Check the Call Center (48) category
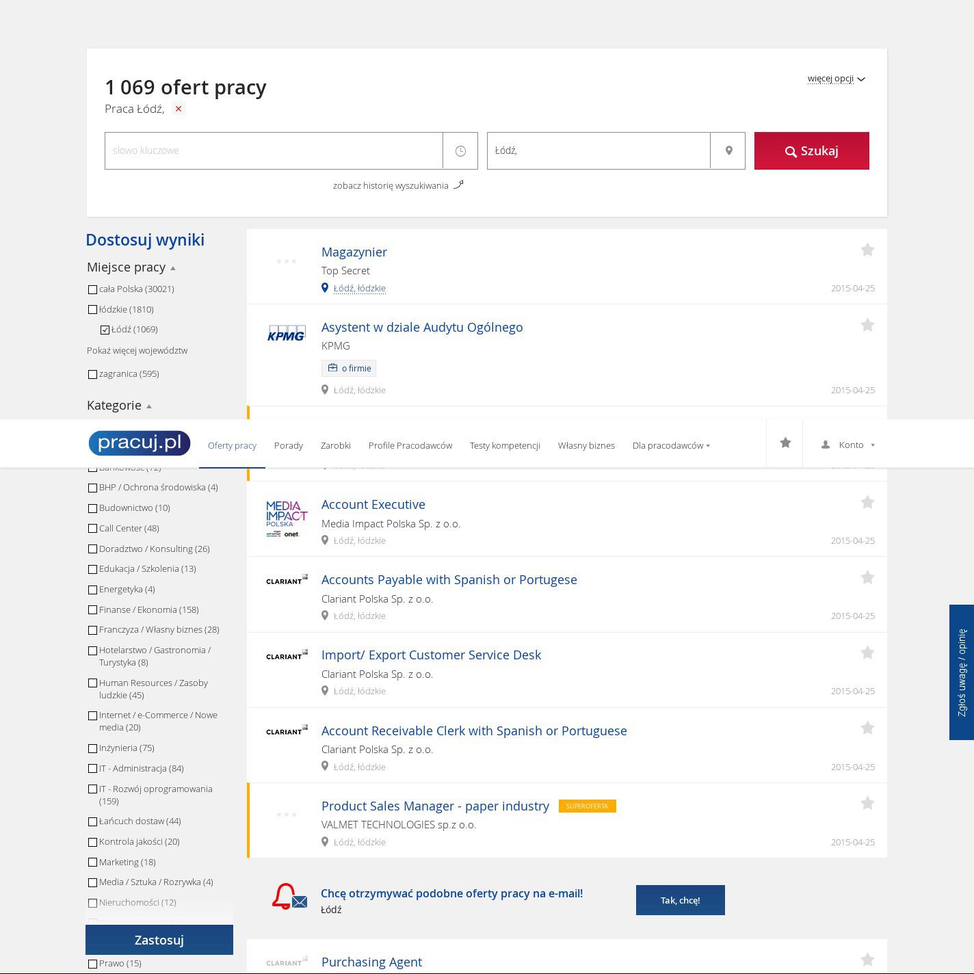 92,529
